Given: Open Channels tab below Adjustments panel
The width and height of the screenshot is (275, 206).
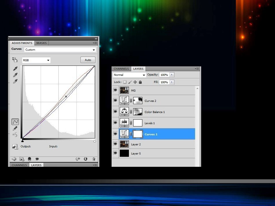Looking at the screenshot, I should point(19,165).
